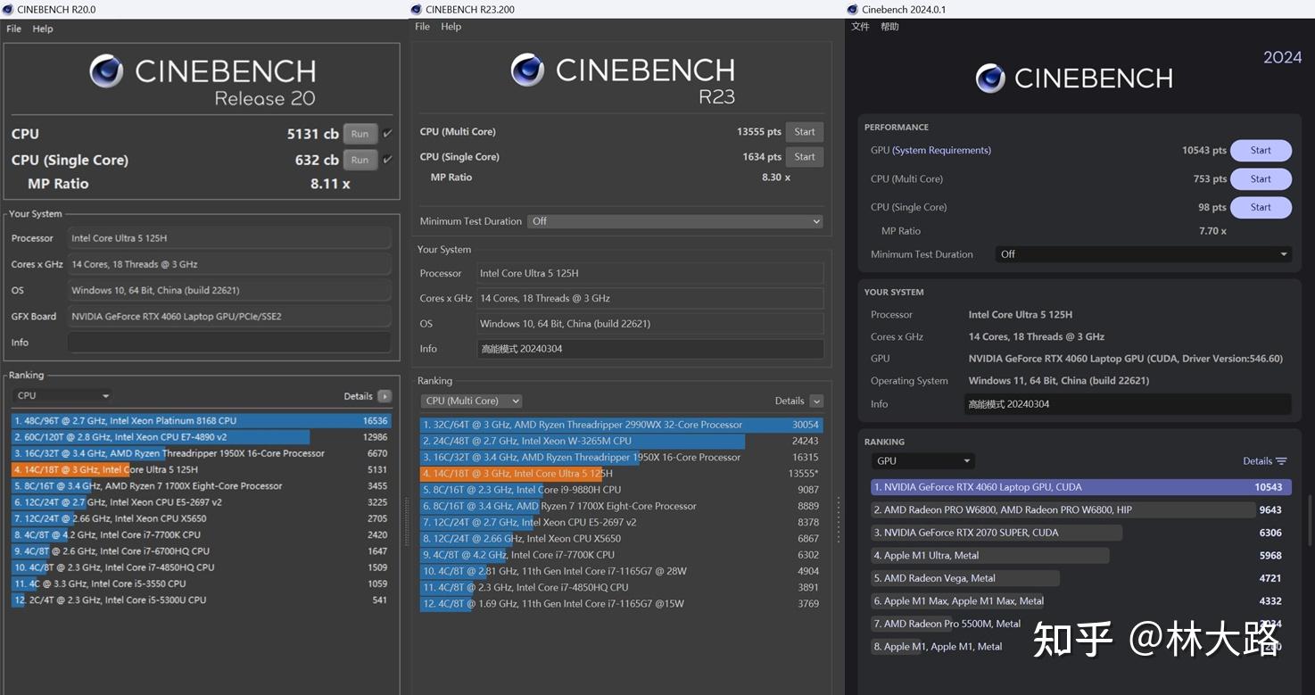Open the System Requirements link in 2024
This screenshot has width=1315, height=695.
click(x=941, y=151)
